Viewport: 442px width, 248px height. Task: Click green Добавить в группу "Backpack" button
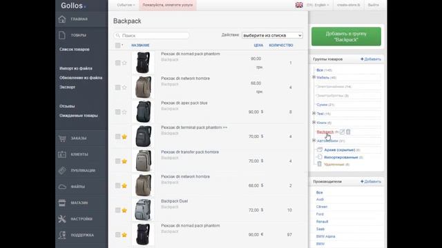(x=346, y=37)
